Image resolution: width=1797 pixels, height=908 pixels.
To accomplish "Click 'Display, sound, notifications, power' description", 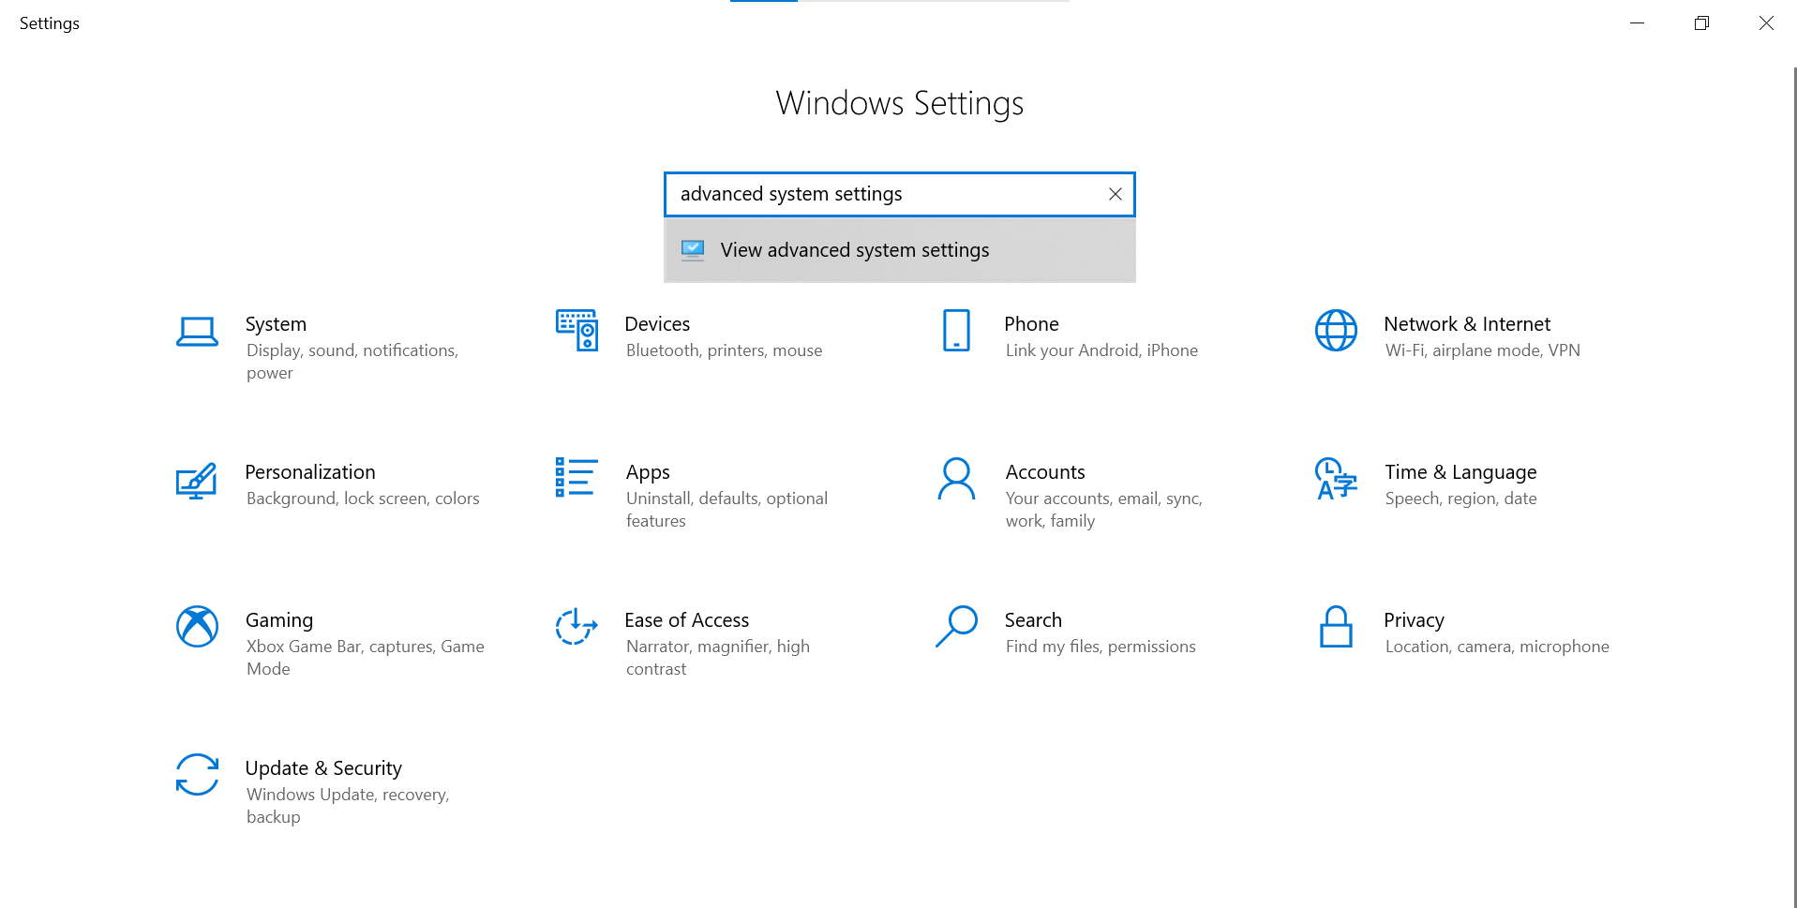I will [352, 362].
